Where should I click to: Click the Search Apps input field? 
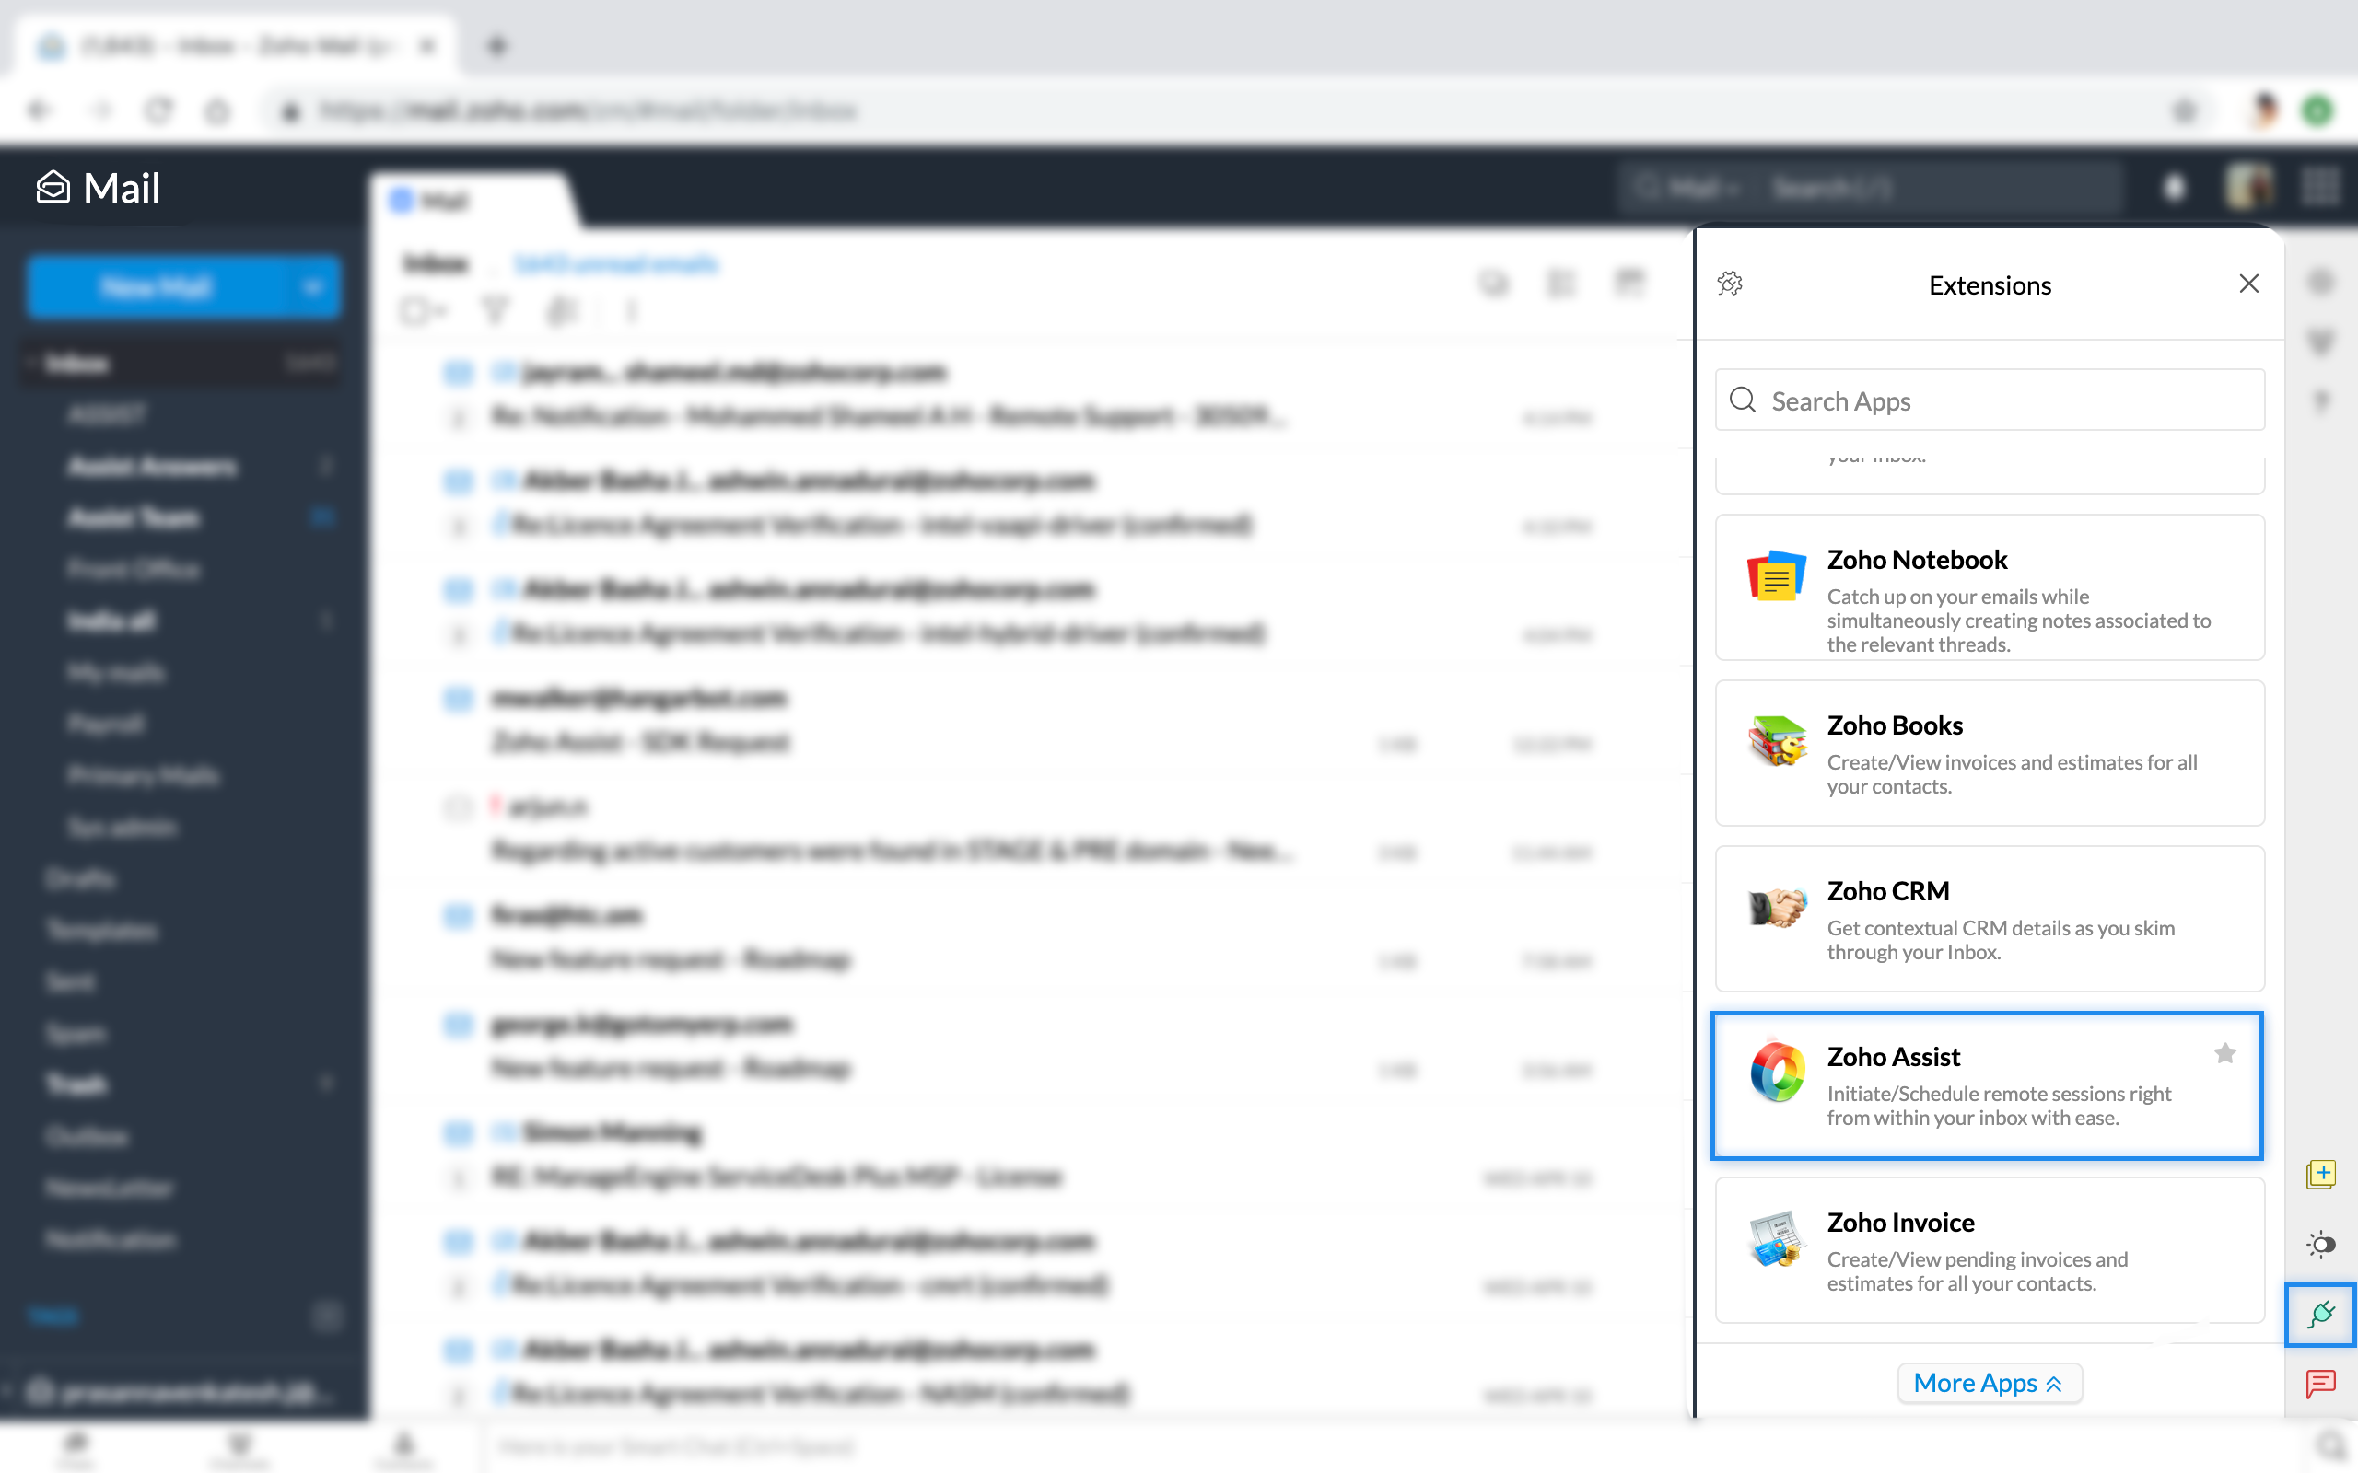coord(1990,399)
